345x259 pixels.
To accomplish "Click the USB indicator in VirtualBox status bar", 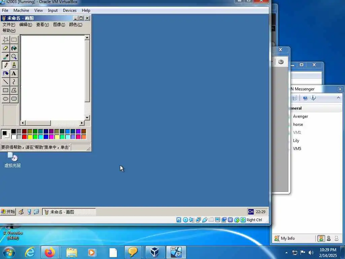I will [x=205, y=220].
